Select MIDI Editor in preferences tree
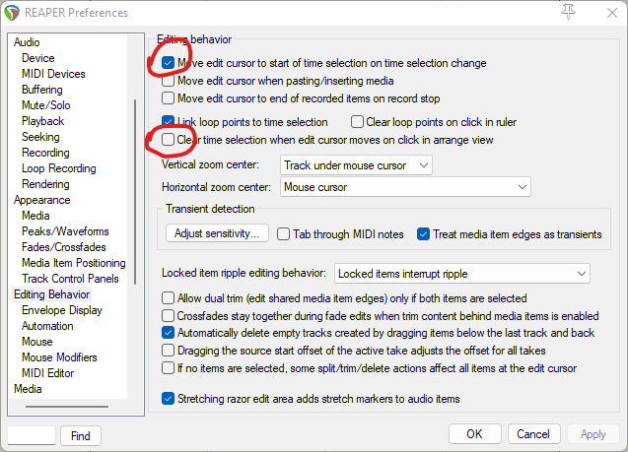Screen dimensions: 628x452 click(48, 373)
